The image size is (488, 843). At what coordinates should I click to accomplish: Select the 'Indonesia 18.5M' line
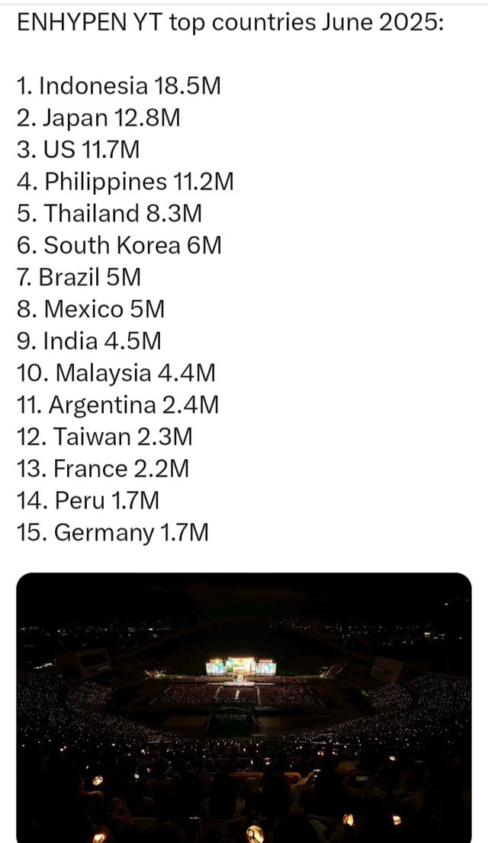[x=118, y=86]
